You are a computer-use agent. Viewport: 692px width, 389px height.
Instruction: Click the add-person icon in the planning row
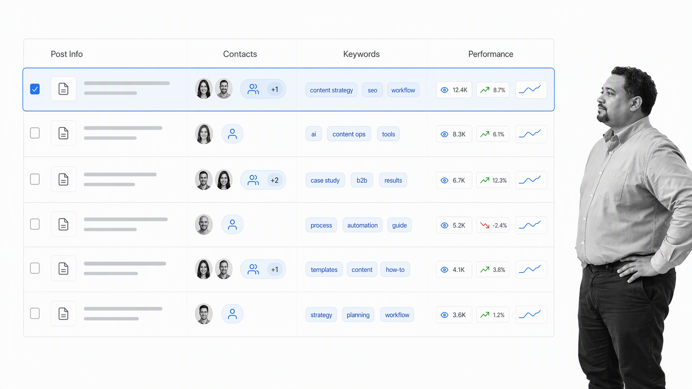click(x=232, y=314)
